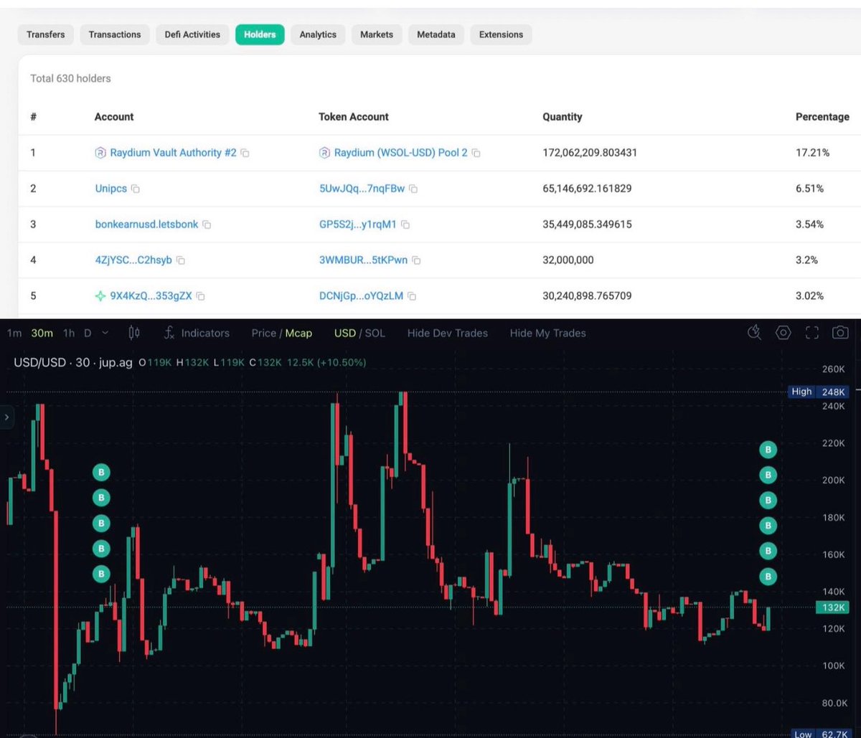Click the Raydium logo beside WSOL-USD Pool 2
Image resolution: width=861 pixels, height=738 pixels.
pyautogui.click(x=324, y=153)
